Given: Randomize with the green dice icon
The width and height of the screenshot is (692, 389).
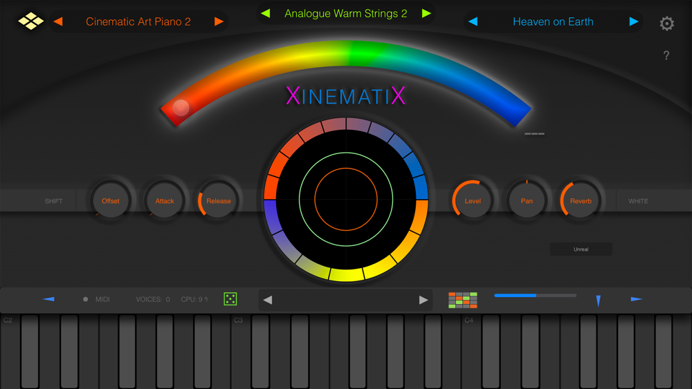Looking at the screenshot, I should coord(230,298).
